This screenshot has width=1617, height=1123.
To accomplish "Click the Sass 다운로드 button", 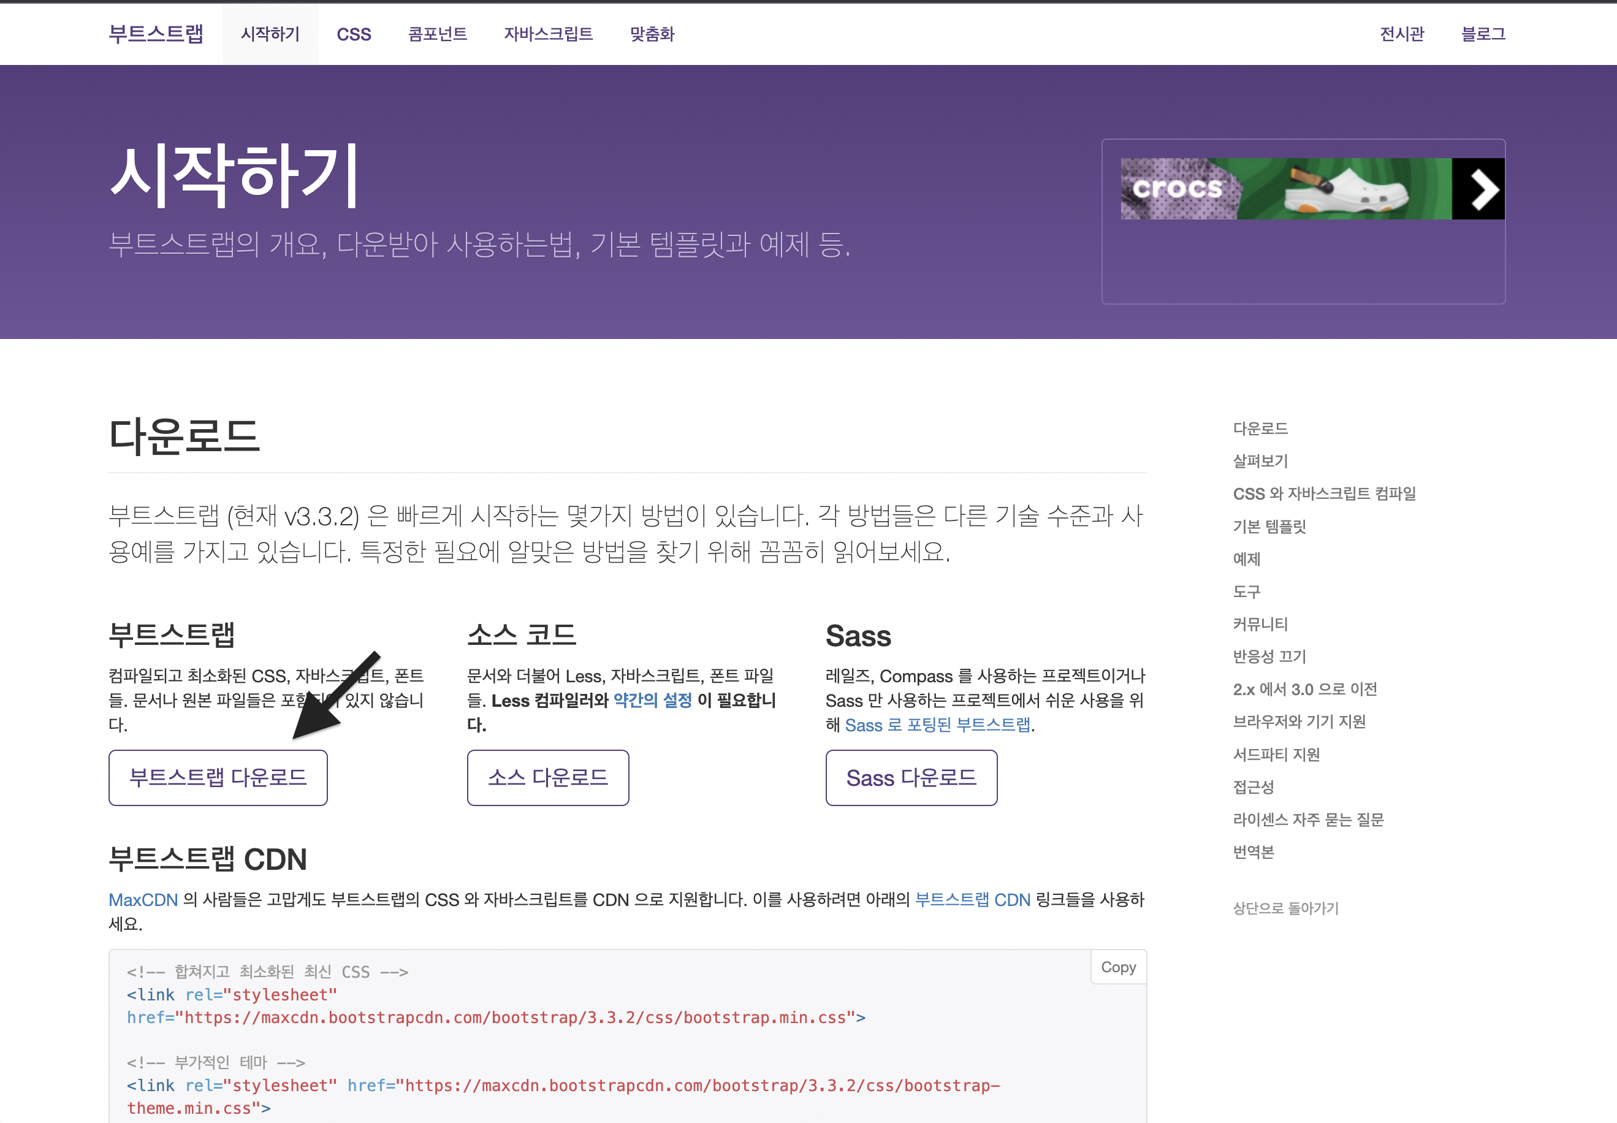I will [911, 777].
